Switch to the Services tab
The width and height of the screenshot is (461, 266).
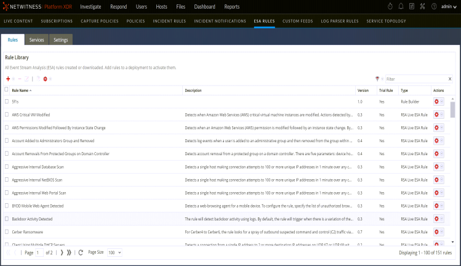[36, 39]
